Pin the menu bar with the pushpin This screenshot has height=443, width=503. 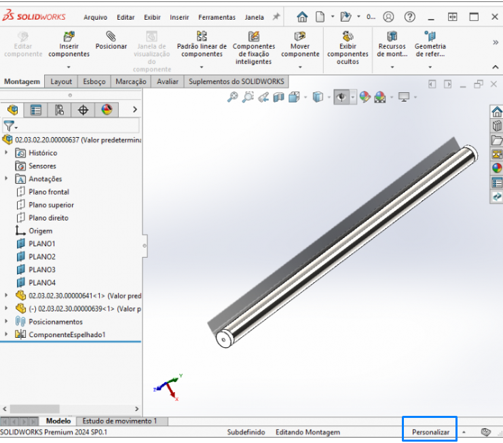coord(276,17)
